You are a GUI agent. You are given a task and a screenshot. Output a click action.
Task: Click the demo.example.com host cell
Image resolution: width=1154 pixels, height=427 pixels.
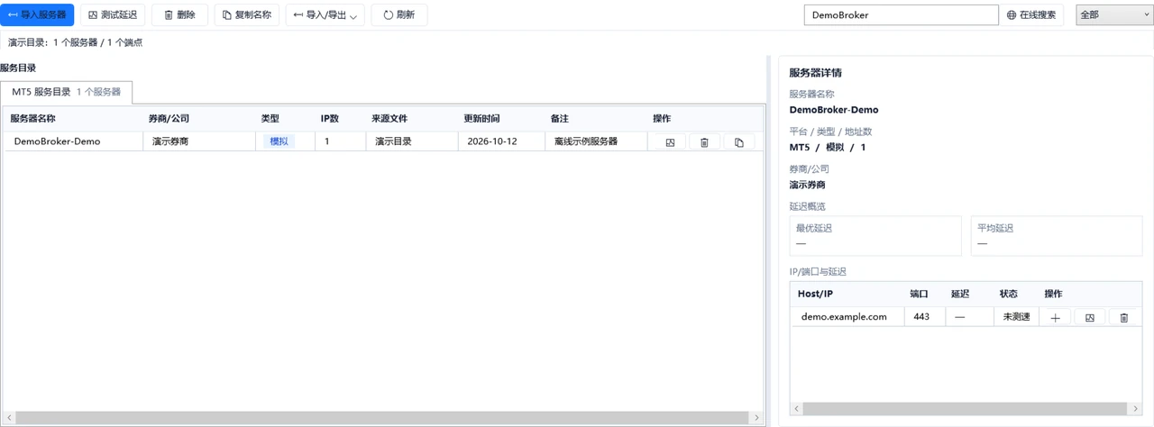pyautogui.click(x=847, y=317)
